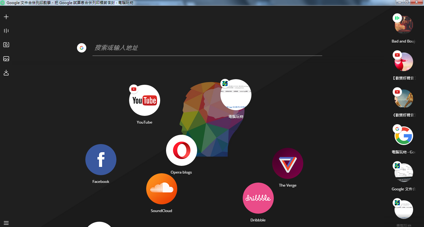Click The Verge label text

[x=288, y=185]
